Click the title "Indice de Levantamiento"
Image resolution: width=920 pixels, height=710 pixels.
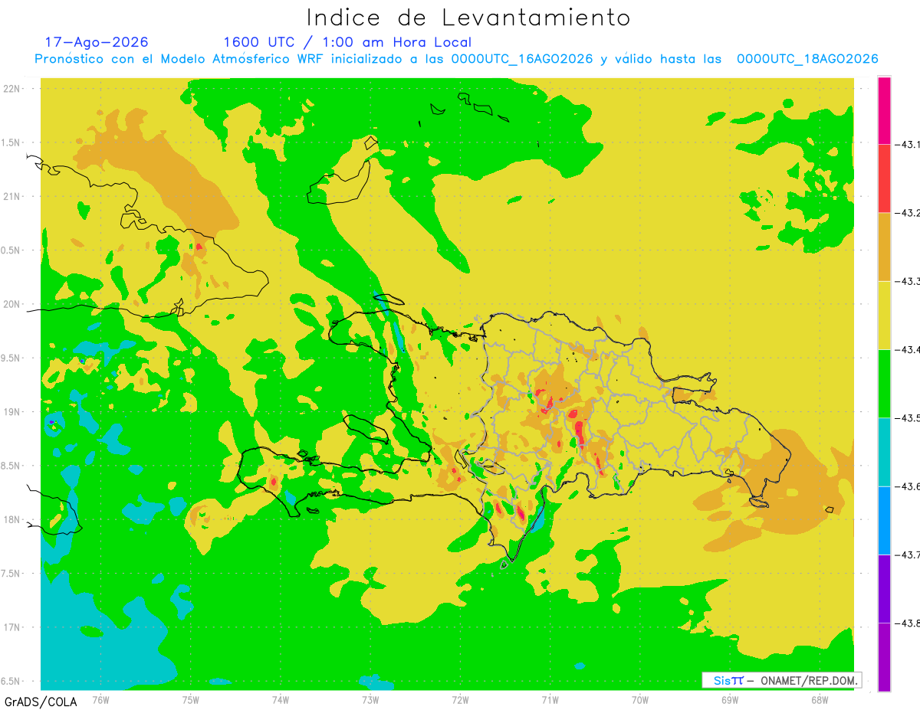468,18
